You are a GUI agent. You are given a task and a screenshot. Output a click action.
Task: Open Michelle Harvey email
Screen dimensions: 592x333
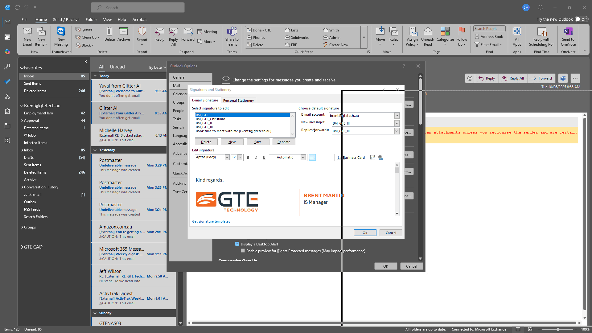133,135
